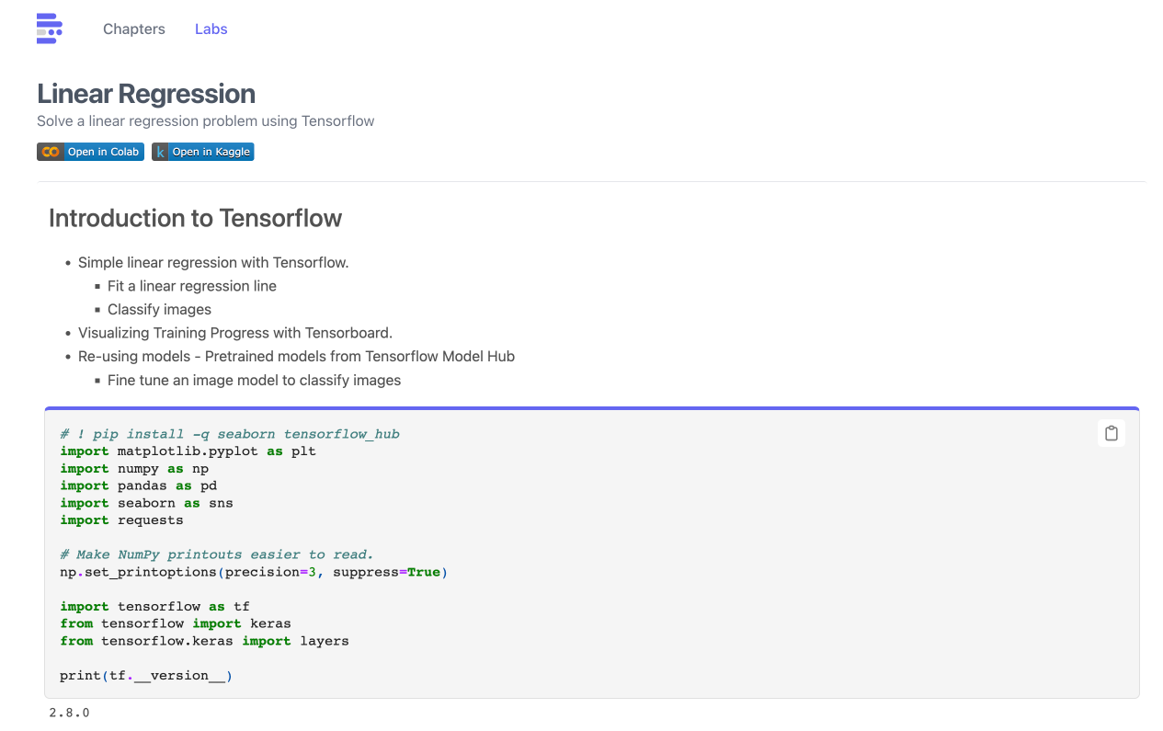Image resolution: width=1163 pixels, height=731 pixels.
Task: Click the 2.8.0 output text
Action: tap(69, 713)
